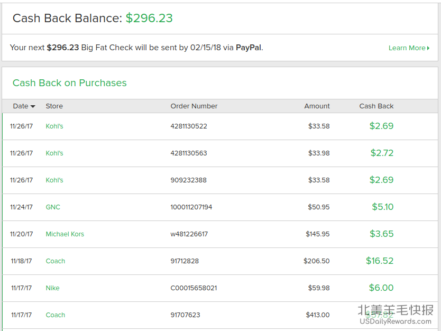Click the $6.00 Nike cash back amount
Screen dimensions: 441x331
click(381, 288)
